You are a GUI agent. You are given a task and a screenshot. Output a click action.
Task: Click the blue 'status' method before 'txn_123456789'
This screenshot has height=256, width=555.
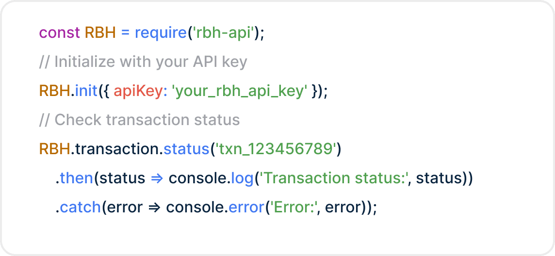point(186,149)
